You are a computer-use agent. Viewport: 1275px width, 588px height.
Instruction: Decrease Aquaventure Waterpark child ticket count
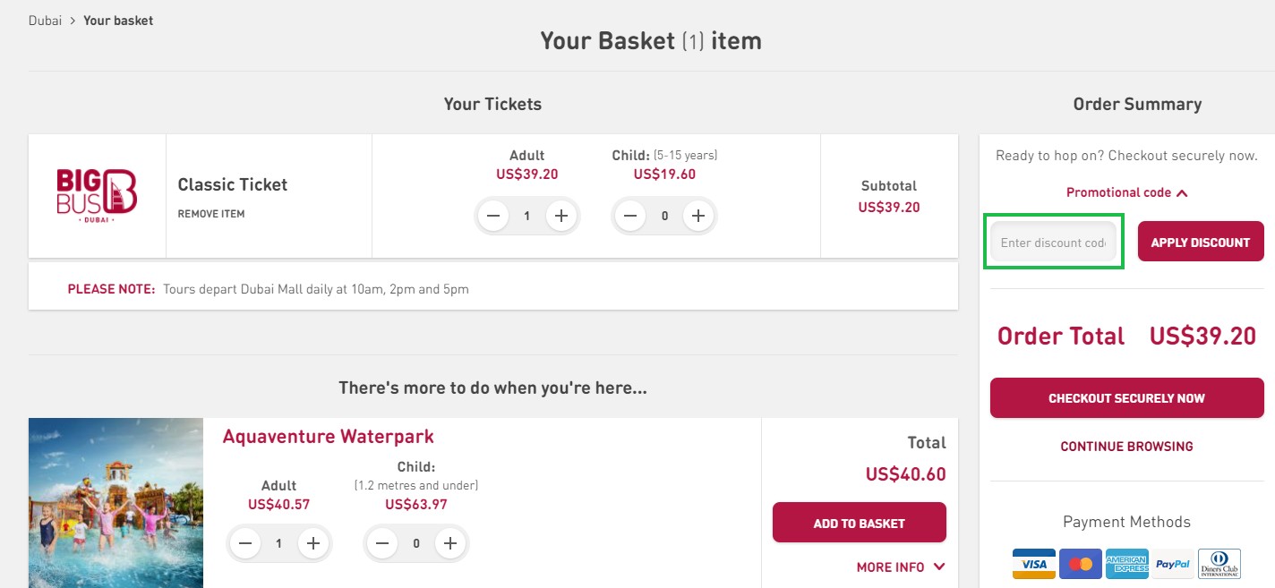click(382, 543)
